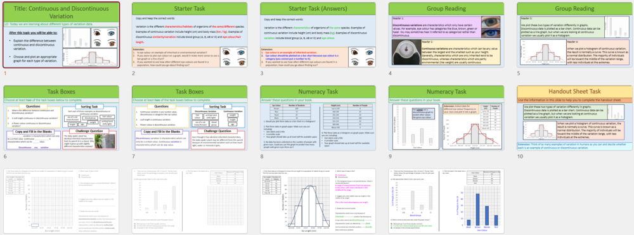This screenshot has width=634, height=235.
Task: Click slide number 7 label
Action: tap(133, 157)
